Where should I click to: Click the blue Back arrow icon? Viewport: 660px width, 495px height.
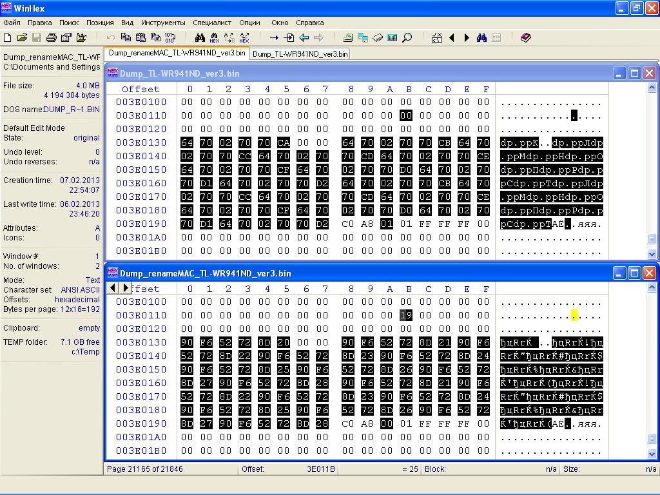(x=304, y=38)
